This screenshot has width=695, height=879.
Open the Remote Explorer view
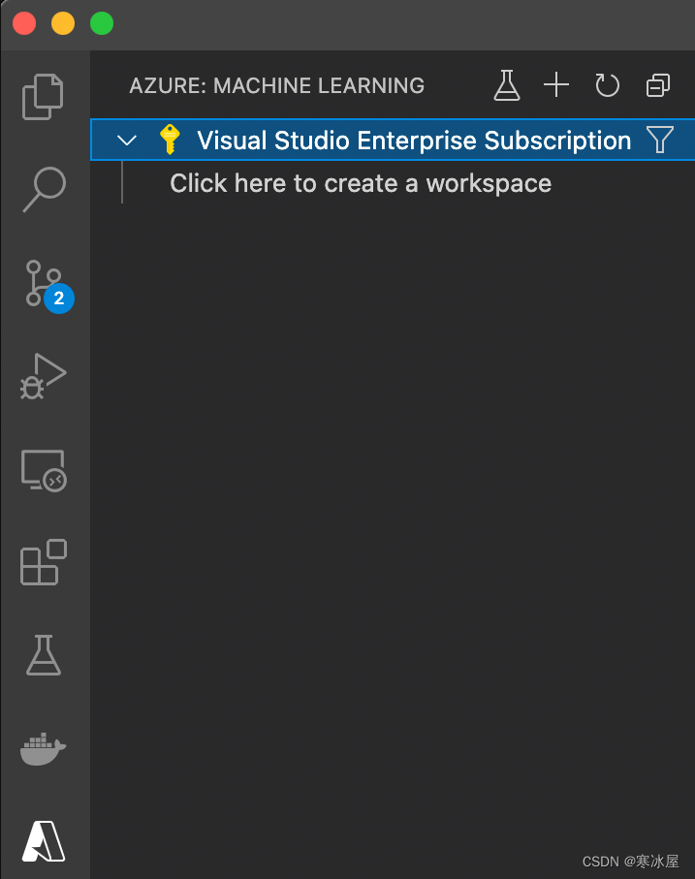coord(43,470)
